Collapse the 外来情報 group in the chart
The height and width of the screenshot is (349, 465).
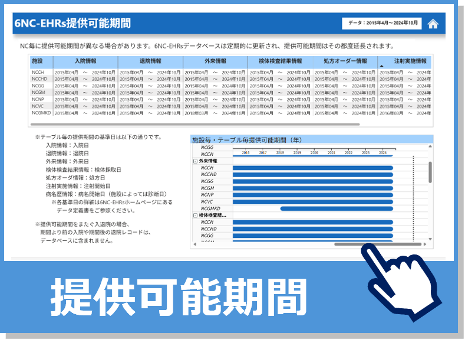point(195,161)
